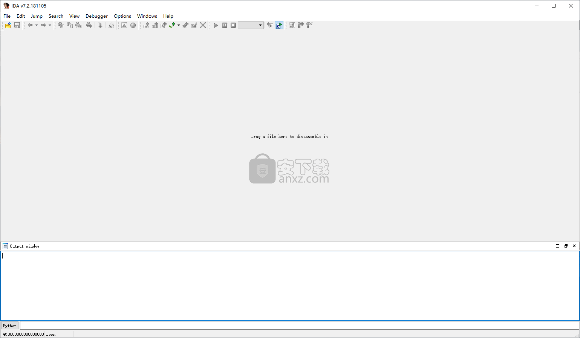The image size is (580, 338).
Task: Click the downward arrow toolbar icon
Action: click(x=100, y=25)
